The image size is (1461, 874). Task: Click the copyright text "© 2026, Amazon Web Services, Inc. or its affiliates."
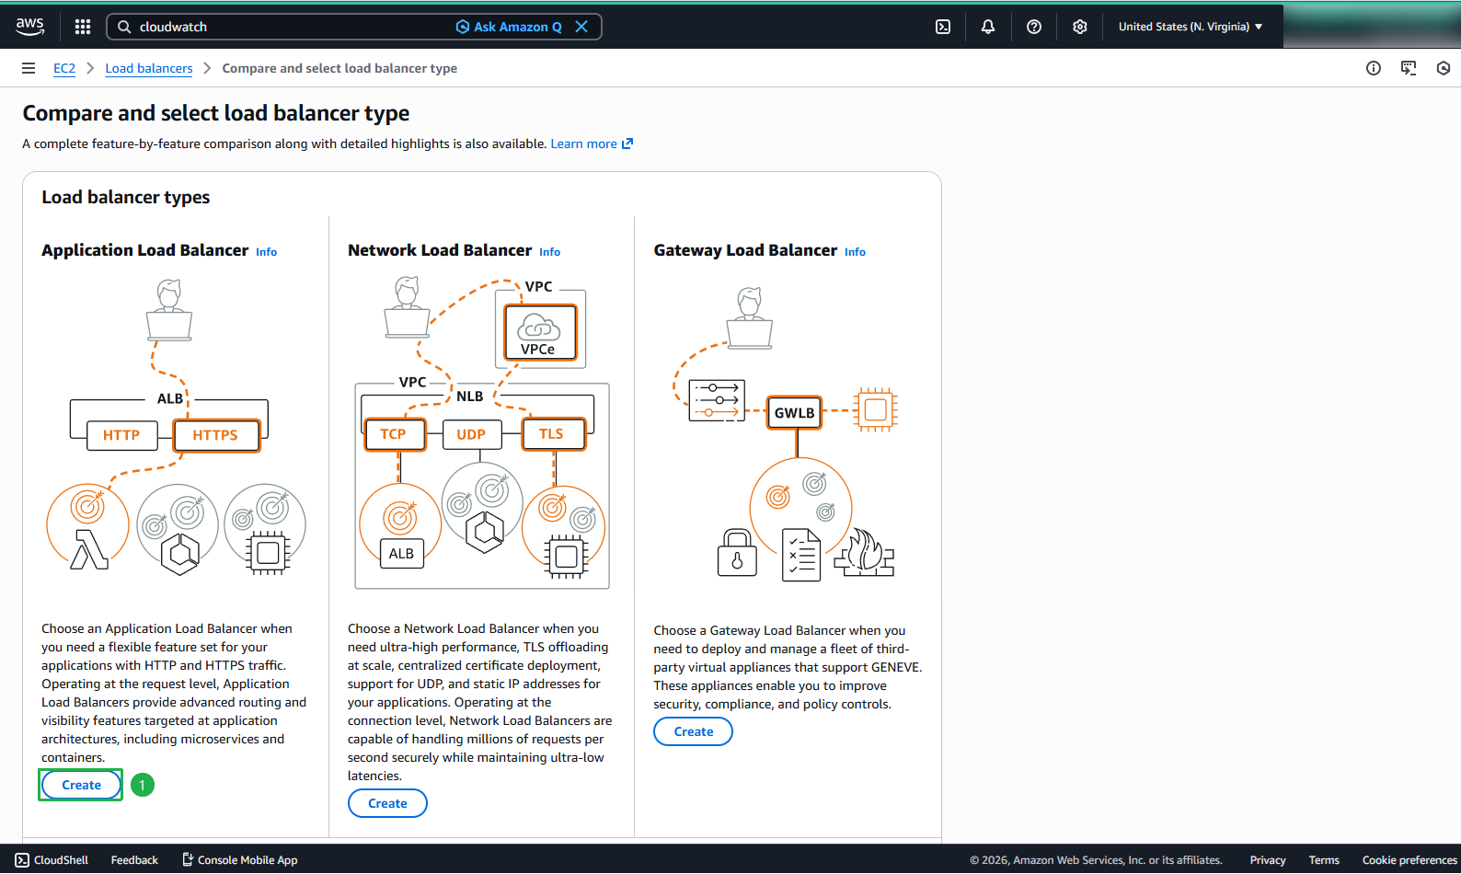[x=1096, y=860]
